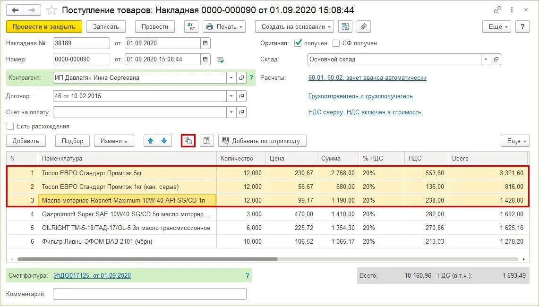Click the paperclip attachments icon
Viewport: 539px width, 306px height.
coord(364,26)
